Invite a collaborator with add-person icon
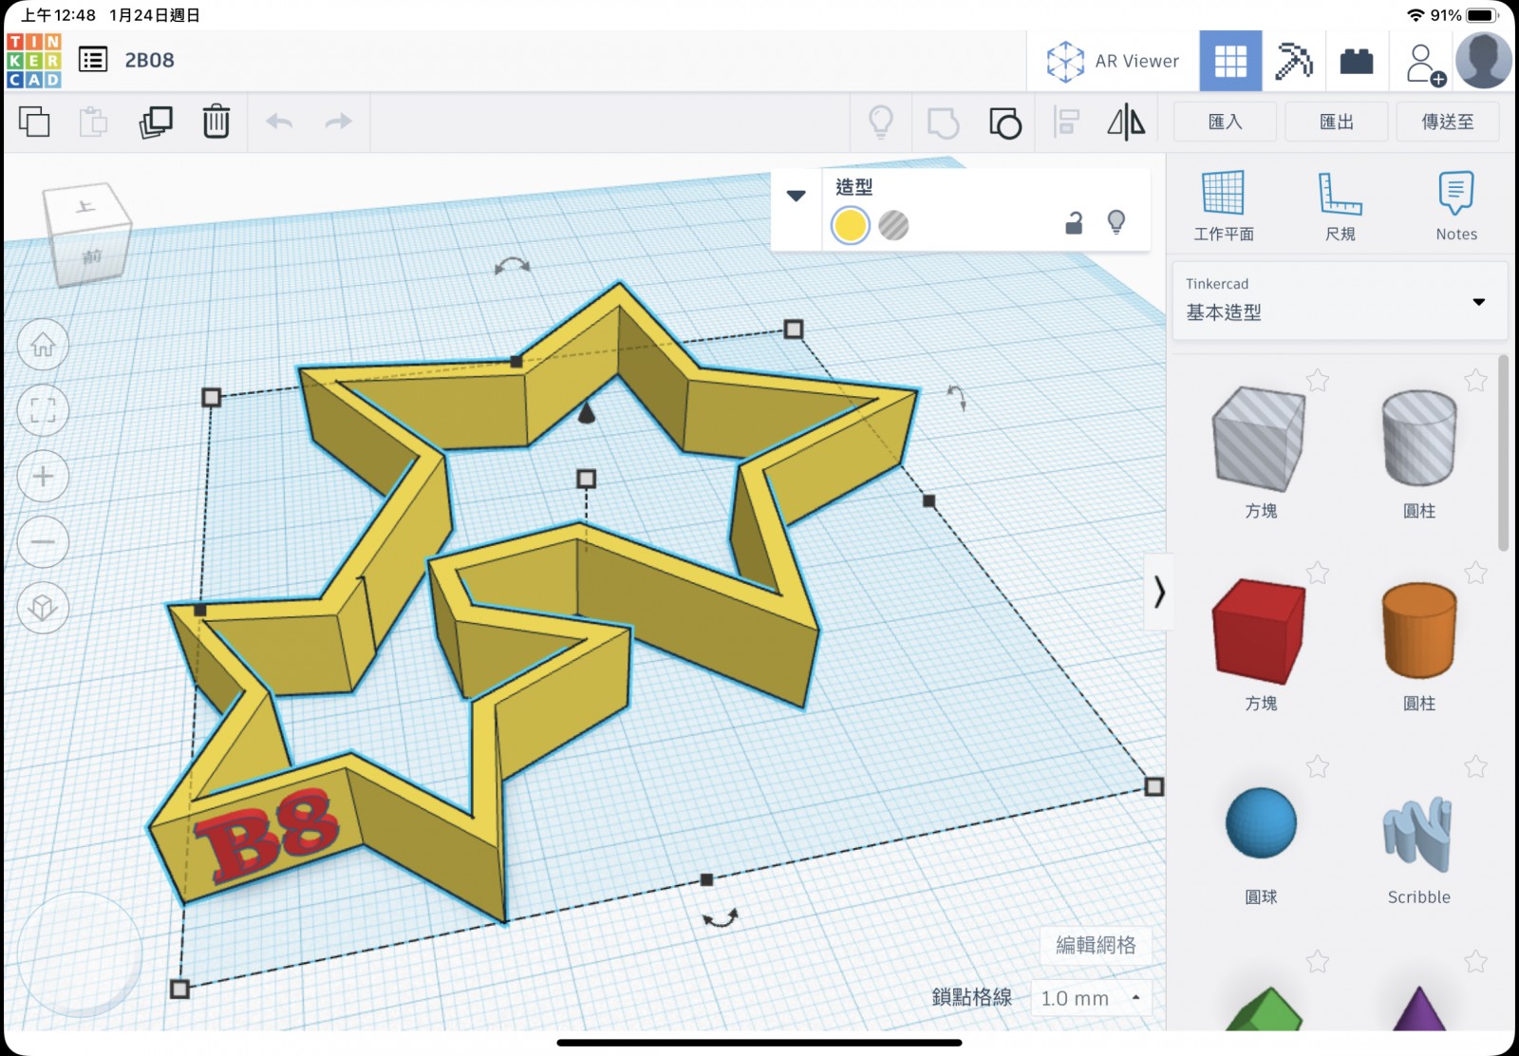Viewport: 1519px width, 1056px height. (1424, 65)
